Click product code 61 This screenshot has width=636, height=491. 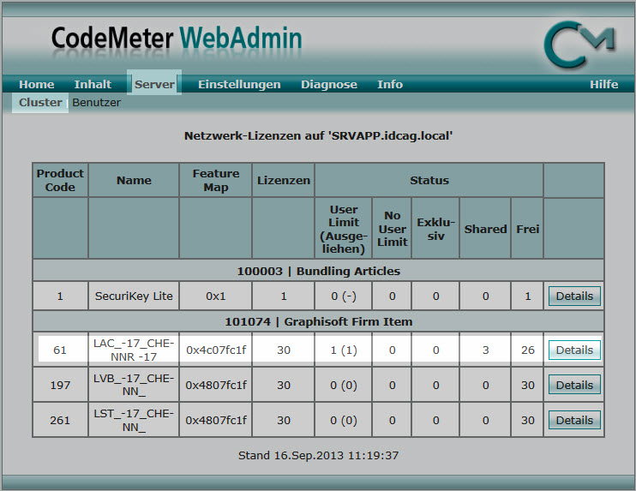pyautogui.click(x=60, y=350)
